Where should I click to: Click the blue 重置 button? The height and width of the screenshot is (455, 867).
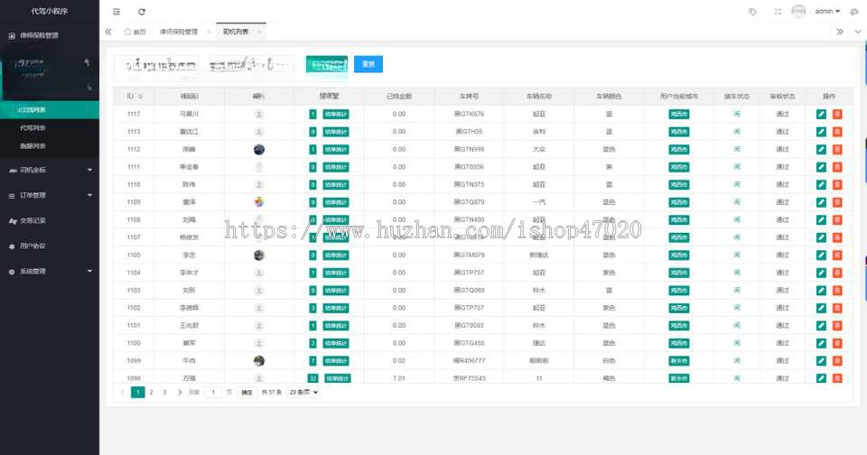(x=368, y=64)
